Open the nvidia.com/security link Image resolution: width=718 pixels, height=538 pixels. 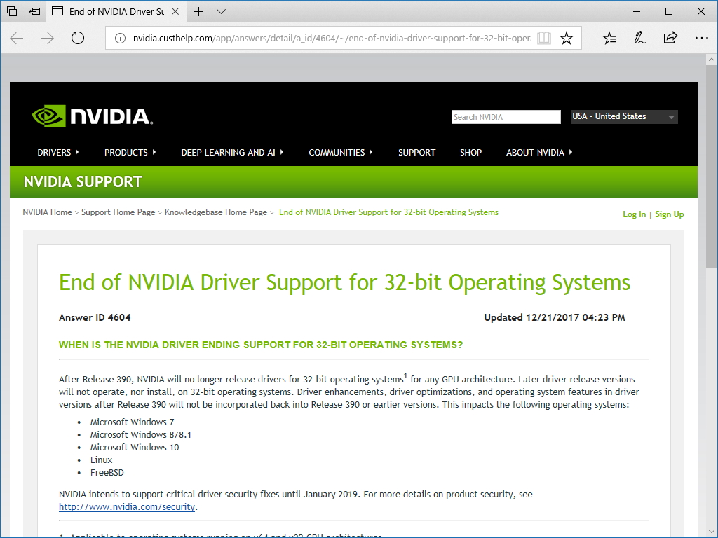[x=127, y=507]
